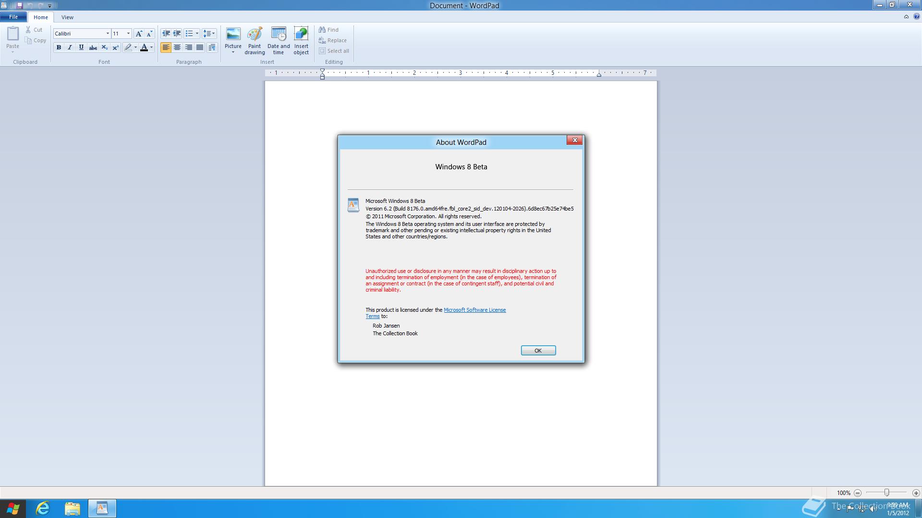Open the Calibri font family dropdown
The height and width of the screenshot is (518, 922).
click(x=108, y=34)
